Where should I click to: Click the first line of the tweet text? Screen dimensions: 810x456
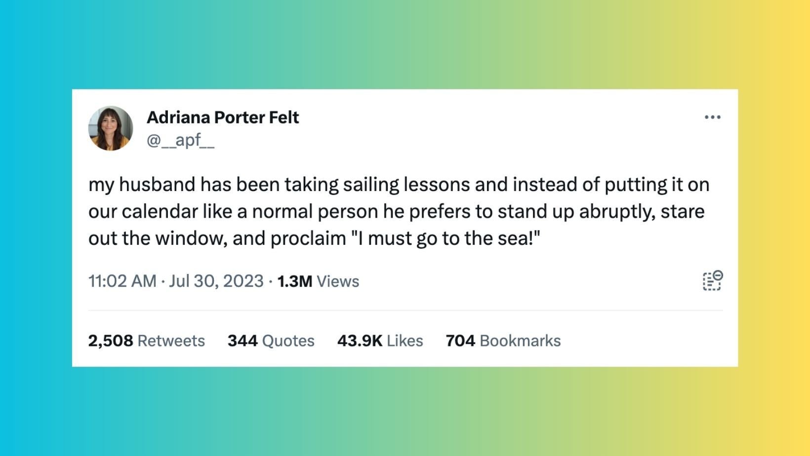399,185
